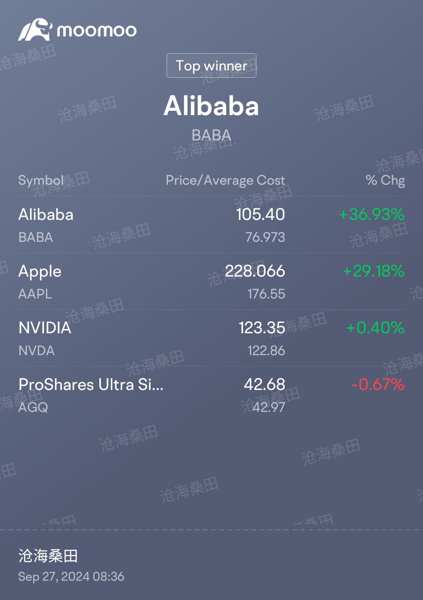Viewport: 423px width, 600px height.
Task: Open the NVIDIA holdings row
Action: [x=211, y=338]
